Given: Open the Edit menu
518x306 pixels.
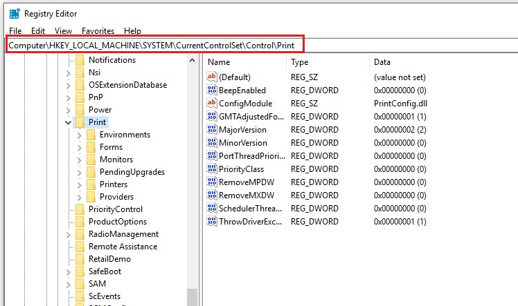Looking at the screenshot, I should 38,31.
